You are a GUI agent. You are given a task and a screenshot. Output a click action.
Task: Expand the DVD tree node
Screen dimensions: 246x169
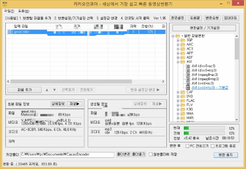[x=178, y=97]
